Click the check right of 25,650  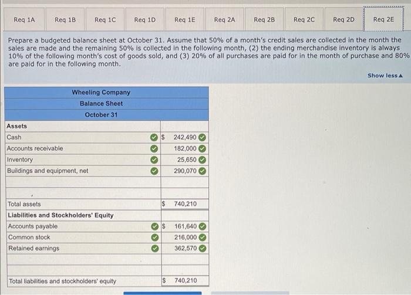(202, 160)
